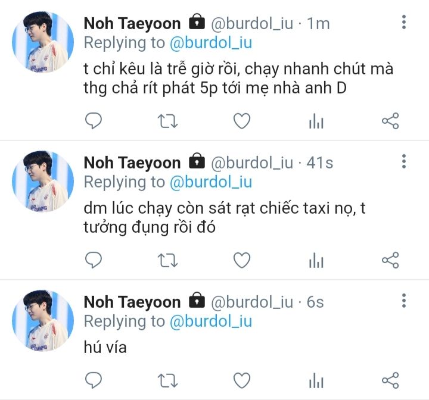Open more options on 41s tweet
This screenshot has width=429, height=400.
404,161
